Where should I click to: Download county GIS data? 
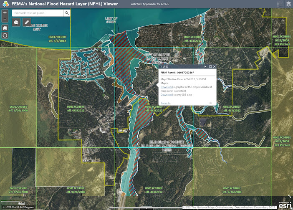pos(167,95)
